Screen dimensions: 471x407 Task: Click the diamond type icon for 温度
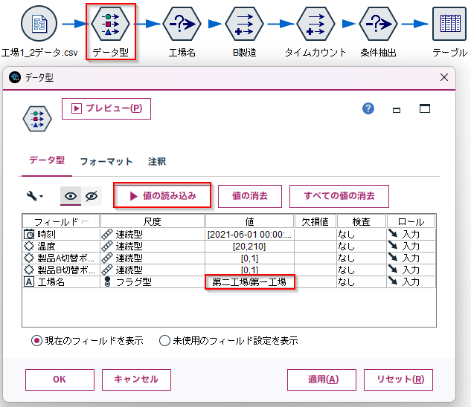[29, 247]
